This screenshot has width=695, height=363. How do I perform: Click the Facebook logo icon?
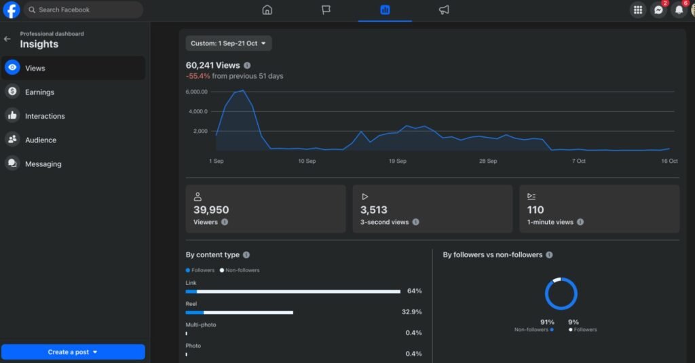point(12,10)
